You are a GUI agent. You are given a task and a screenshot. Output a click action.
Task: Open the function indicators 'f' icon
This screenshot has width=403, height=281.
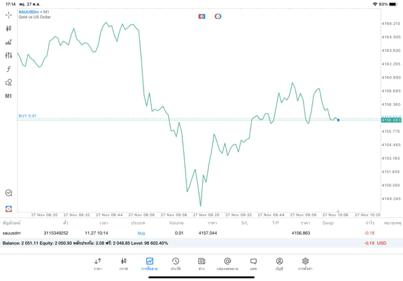click(x=9, y=69)
